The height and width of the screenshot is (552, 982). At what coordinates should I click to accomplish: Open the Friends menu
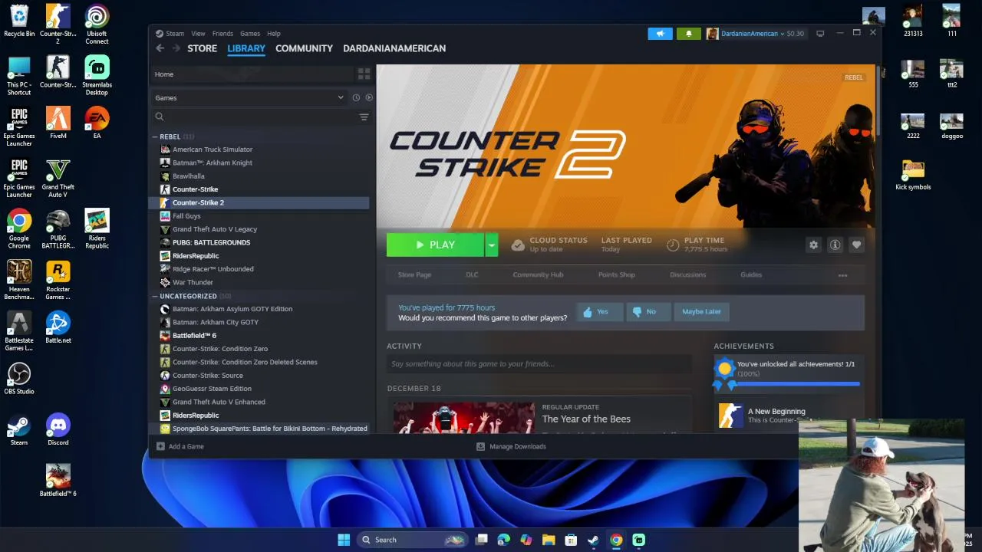point(222,34)
